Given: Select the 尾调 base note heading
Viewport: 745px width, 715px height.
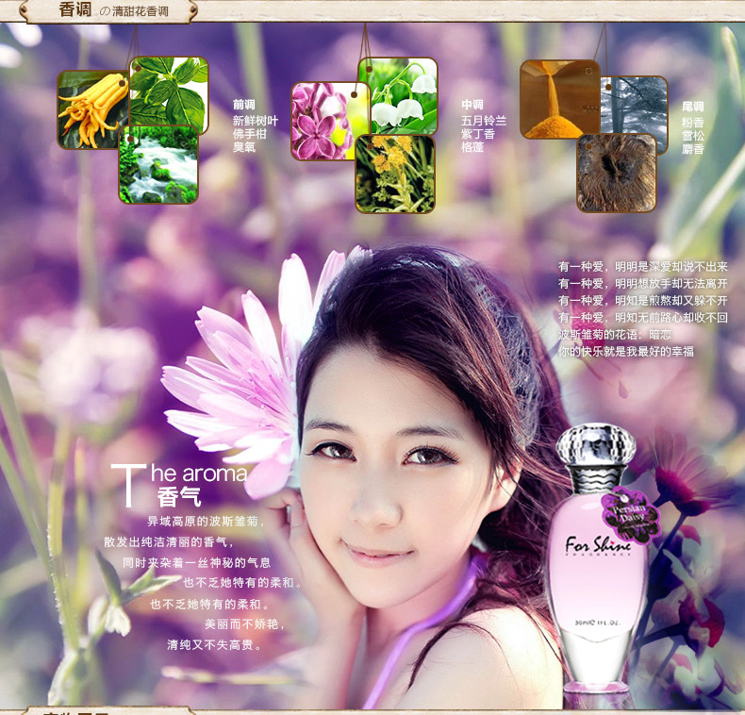Looking at the screenshot, I should coord(693,107).
